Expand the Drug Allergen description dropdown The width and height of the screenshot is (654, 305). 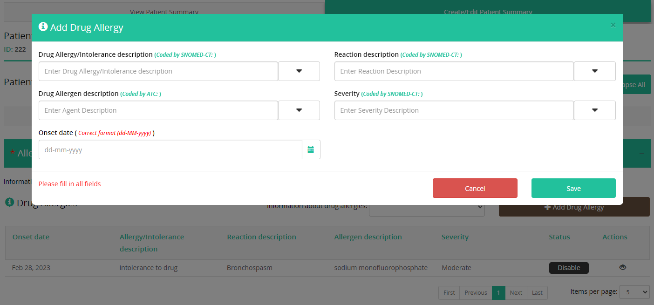299,110
